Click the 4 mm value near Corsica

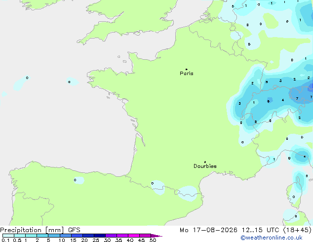[305, 157]
